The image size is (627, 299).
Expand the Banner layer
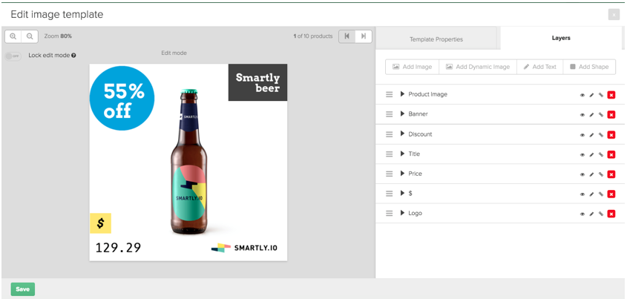402,114
